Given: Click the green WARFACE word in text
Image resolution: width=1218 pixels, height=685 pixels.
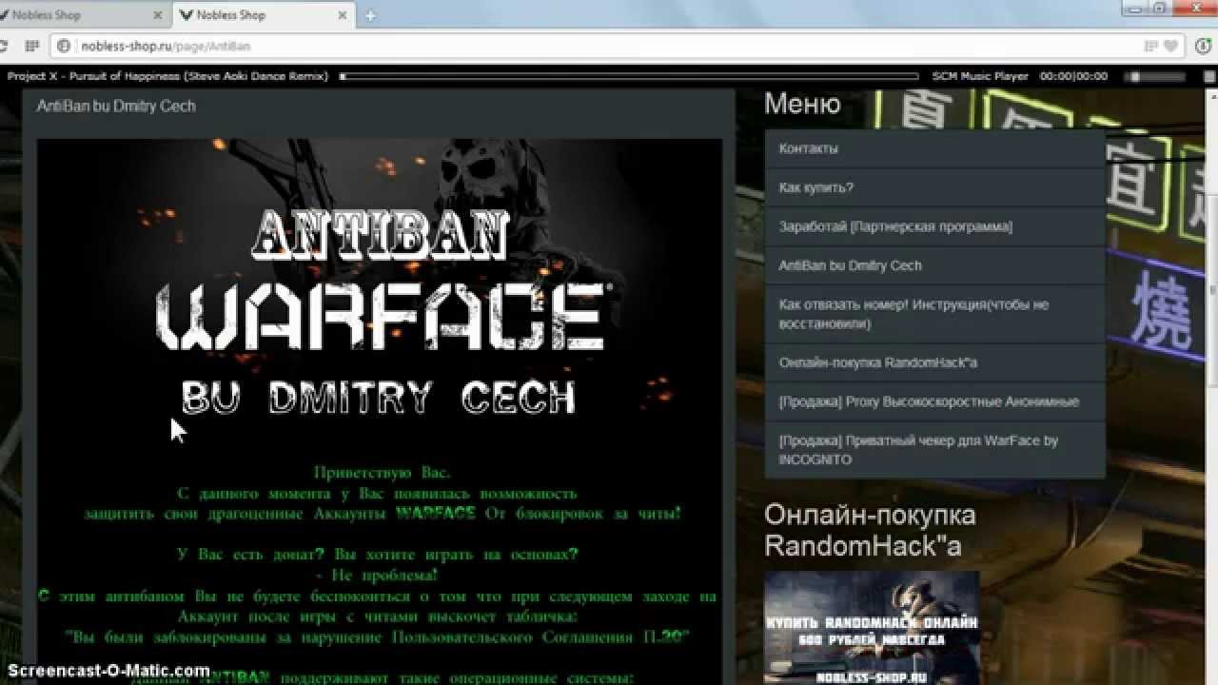Looking at the screenshot, I should (435, 514).
